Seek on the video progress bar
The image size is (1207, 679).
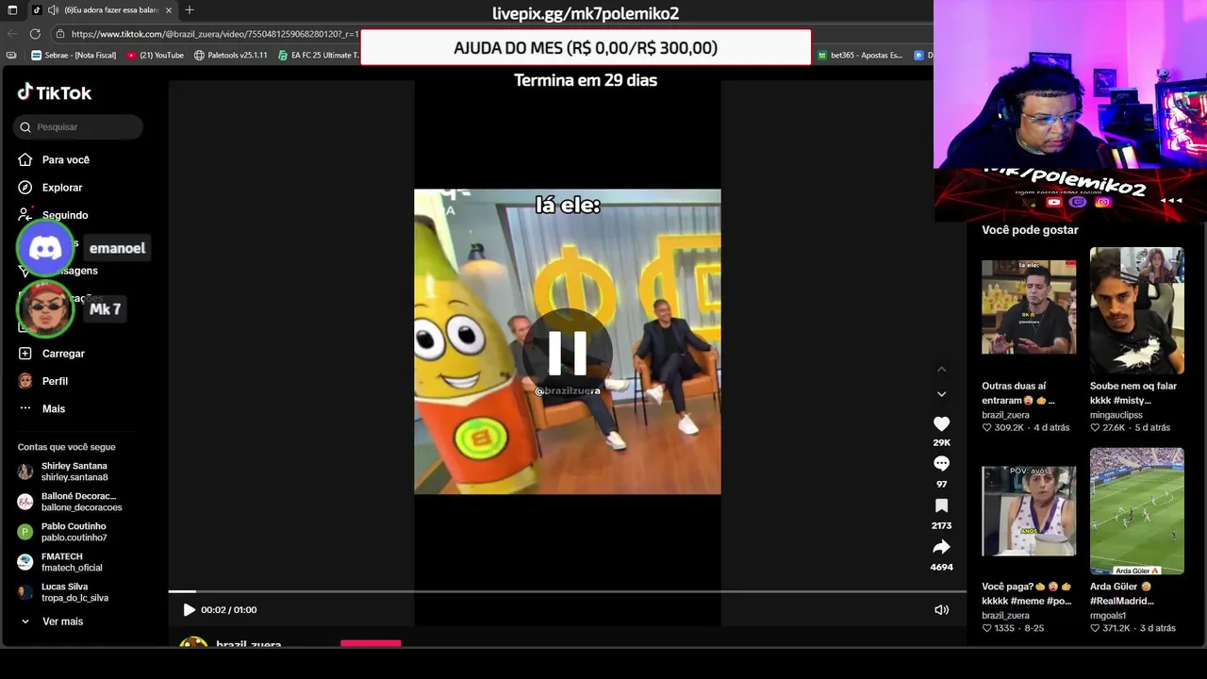click(568, 591)
